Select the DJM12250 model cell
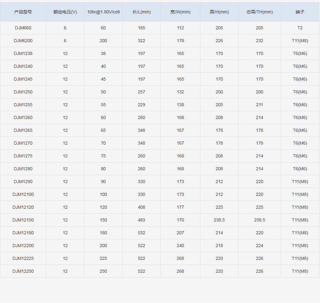The height and width of the screenshot is (303, 320). [23, 271]
